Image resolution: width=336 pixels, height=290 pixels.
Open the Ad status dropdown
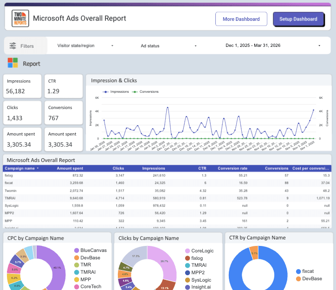pos(168,46)
